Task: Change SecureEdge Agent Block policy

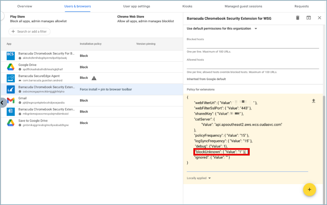Action: 84,78
